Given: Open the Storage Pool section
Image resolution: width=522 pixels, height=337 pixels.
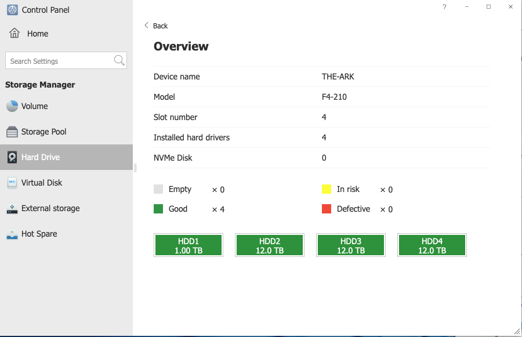Looking at the screenshot, I should (x=67, y=132).
